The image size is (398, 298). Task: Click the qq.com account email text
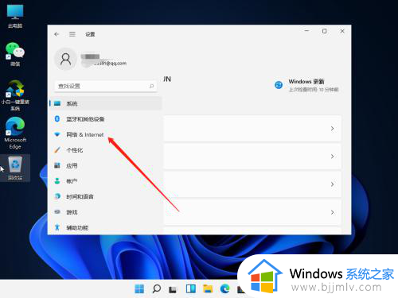110,64
